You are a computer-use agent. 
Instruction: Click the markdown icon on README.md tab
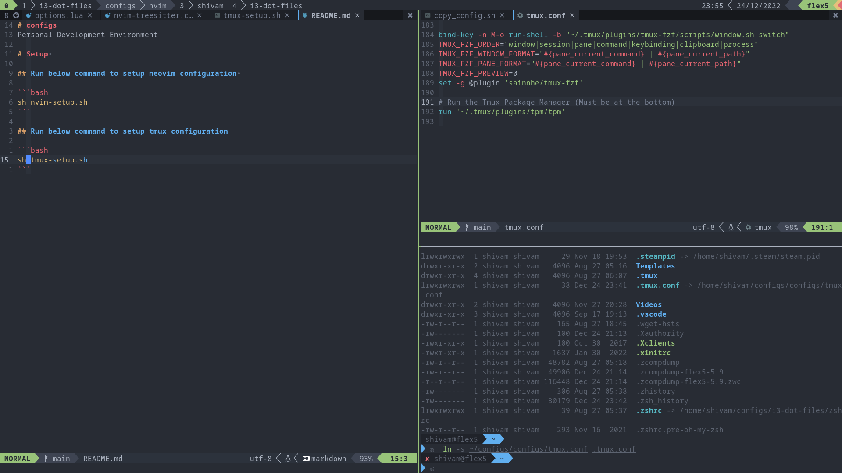(x=305, y=15)
